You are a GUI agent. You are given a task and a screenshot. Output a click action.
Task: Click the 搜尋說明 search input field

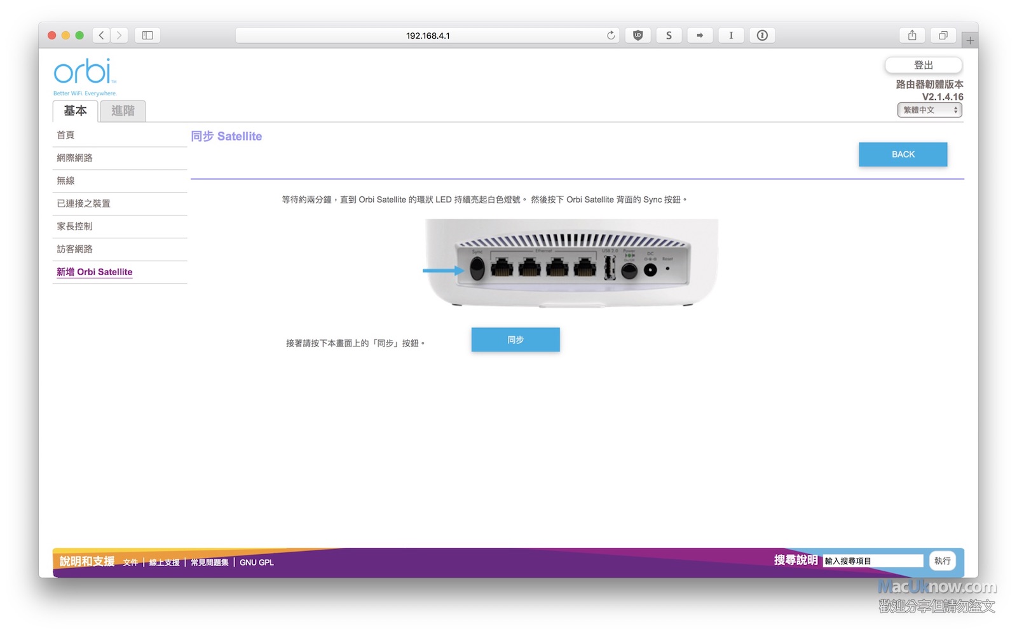click(x=872, y=561)
